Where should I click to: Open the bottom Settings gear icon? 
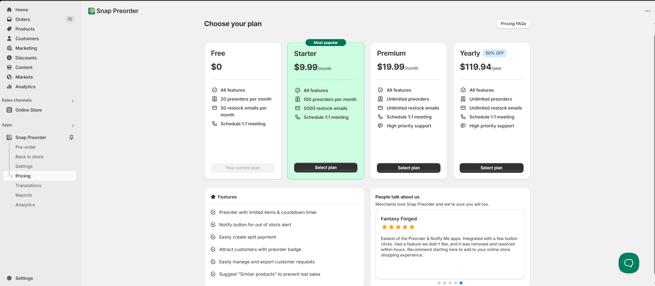pos(9,278)
